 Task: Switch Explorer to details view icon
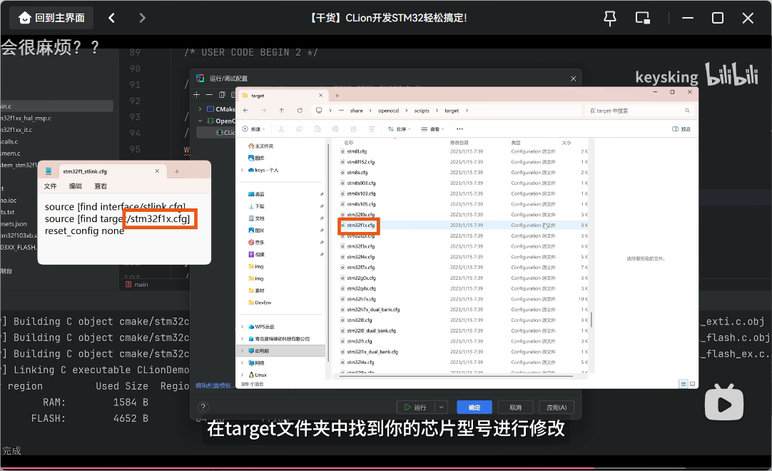pyautogui.click(x=683, y=384)
